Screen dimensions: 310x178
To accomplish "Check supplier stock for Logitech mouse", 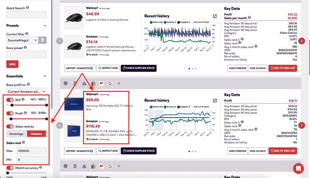I will tap(139, 68).
